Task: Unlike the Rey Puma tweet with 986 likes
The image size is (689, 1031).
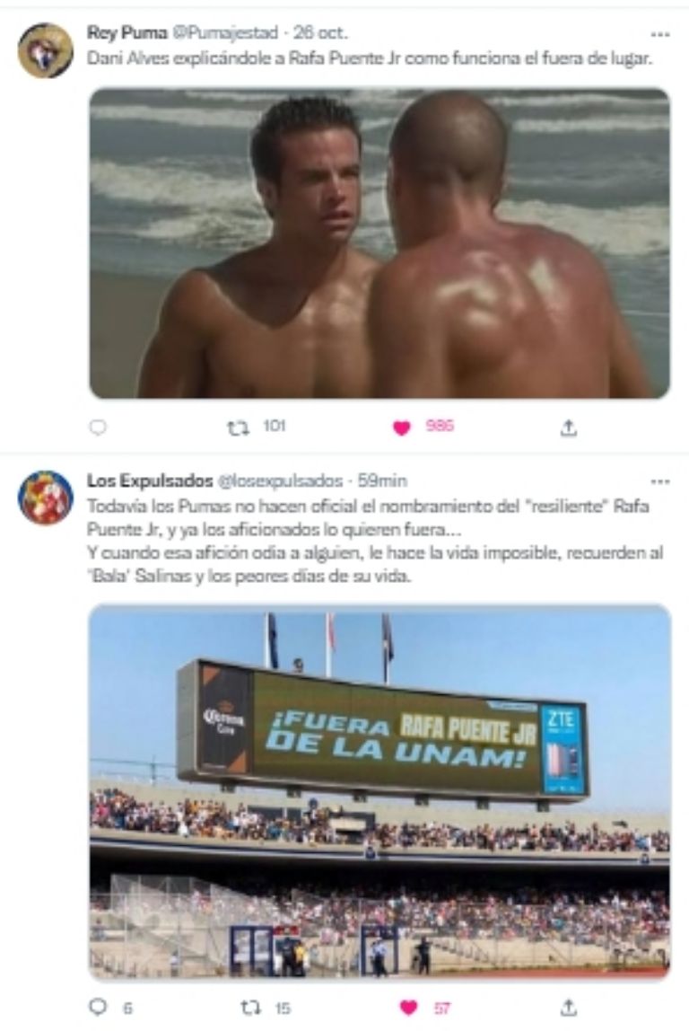Action: (x=401, y=428)
